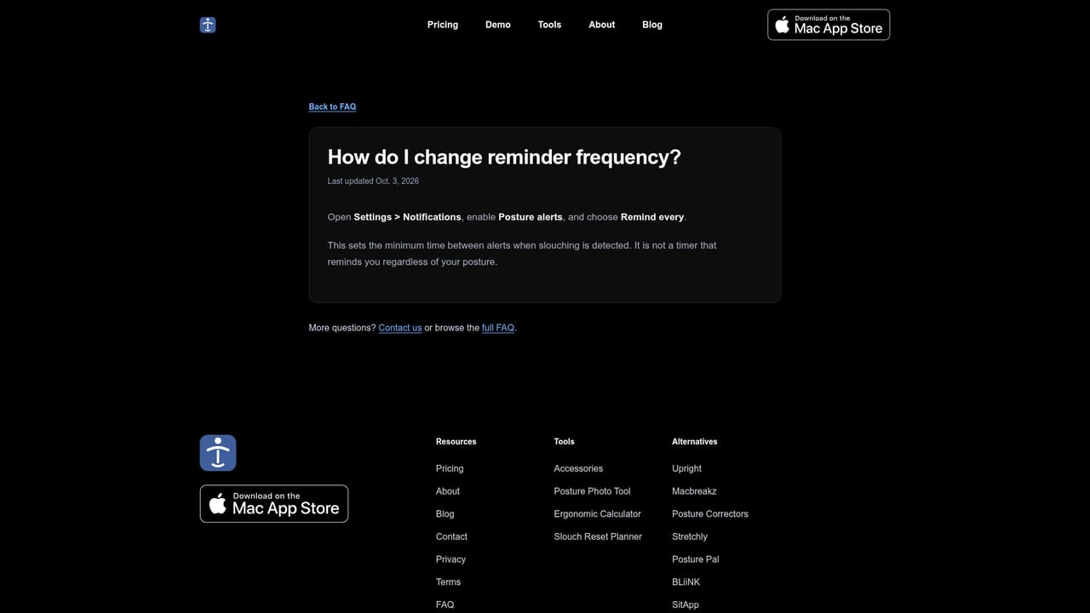This screenshot has width=1090, height=613.
Task: Open SitApp alternative link
Action: [x=686, y=604]
